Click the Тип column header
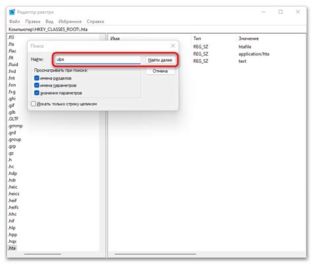The image size is (313, 264). point(197,38)
